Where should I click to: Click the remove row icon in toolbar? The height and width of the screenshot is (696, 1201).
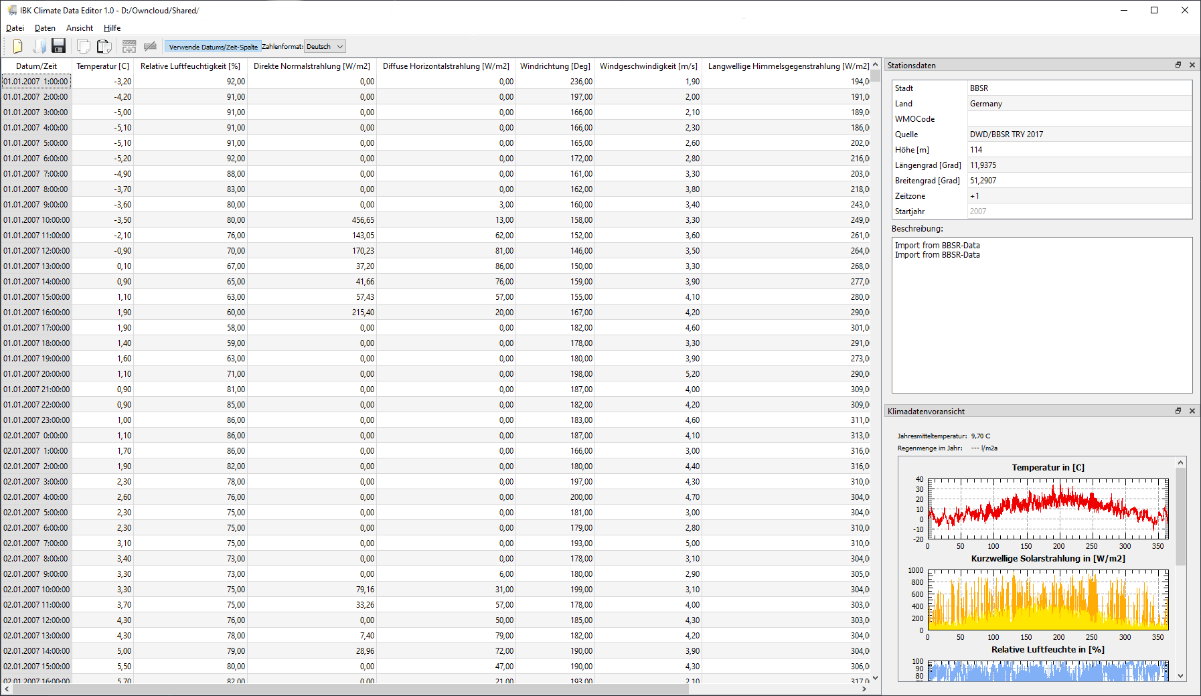150,46
